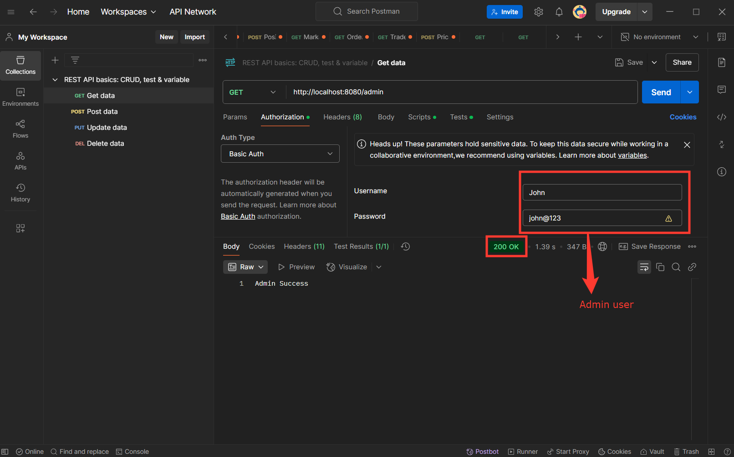
Task: Open the settings gear icon
Action: point(539,12)
